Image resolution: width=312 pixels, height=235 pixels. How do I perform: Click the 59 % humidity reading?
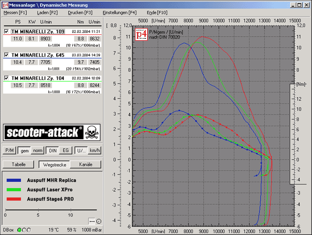pyautogui.click(x=72, y=230)
